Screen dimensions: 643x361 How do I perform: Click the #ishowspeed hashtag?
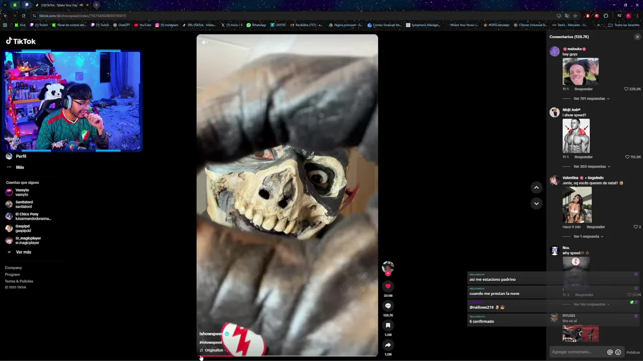click(x=211, y=342)
